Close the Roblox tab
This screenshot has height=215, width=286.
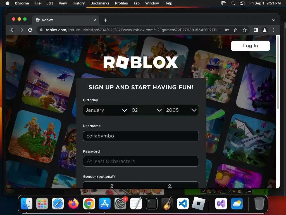[x=95, y=20]
